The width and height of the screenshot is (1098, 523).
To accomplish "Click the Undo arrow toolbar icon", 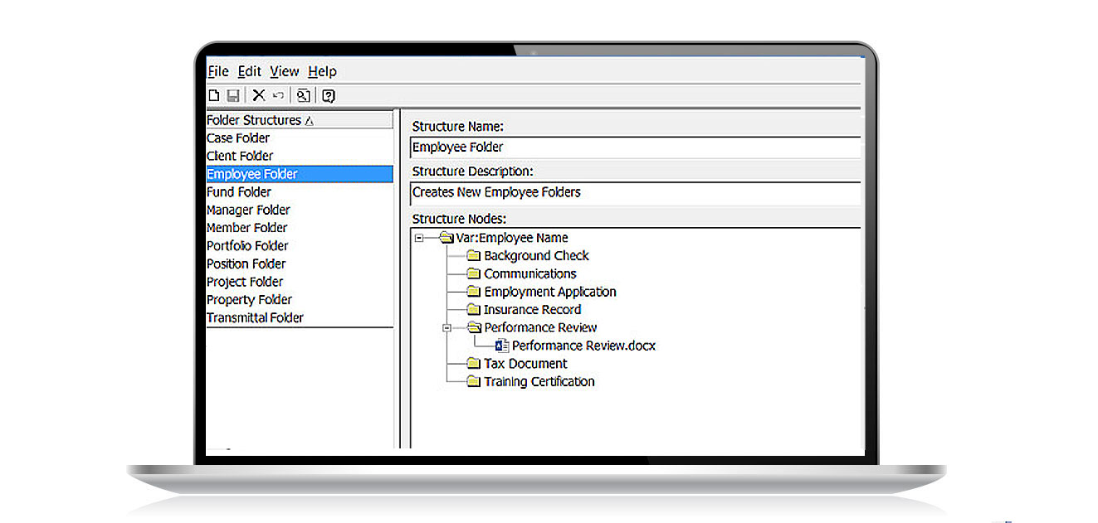I will pyautogui.click(x=279, y=95).
